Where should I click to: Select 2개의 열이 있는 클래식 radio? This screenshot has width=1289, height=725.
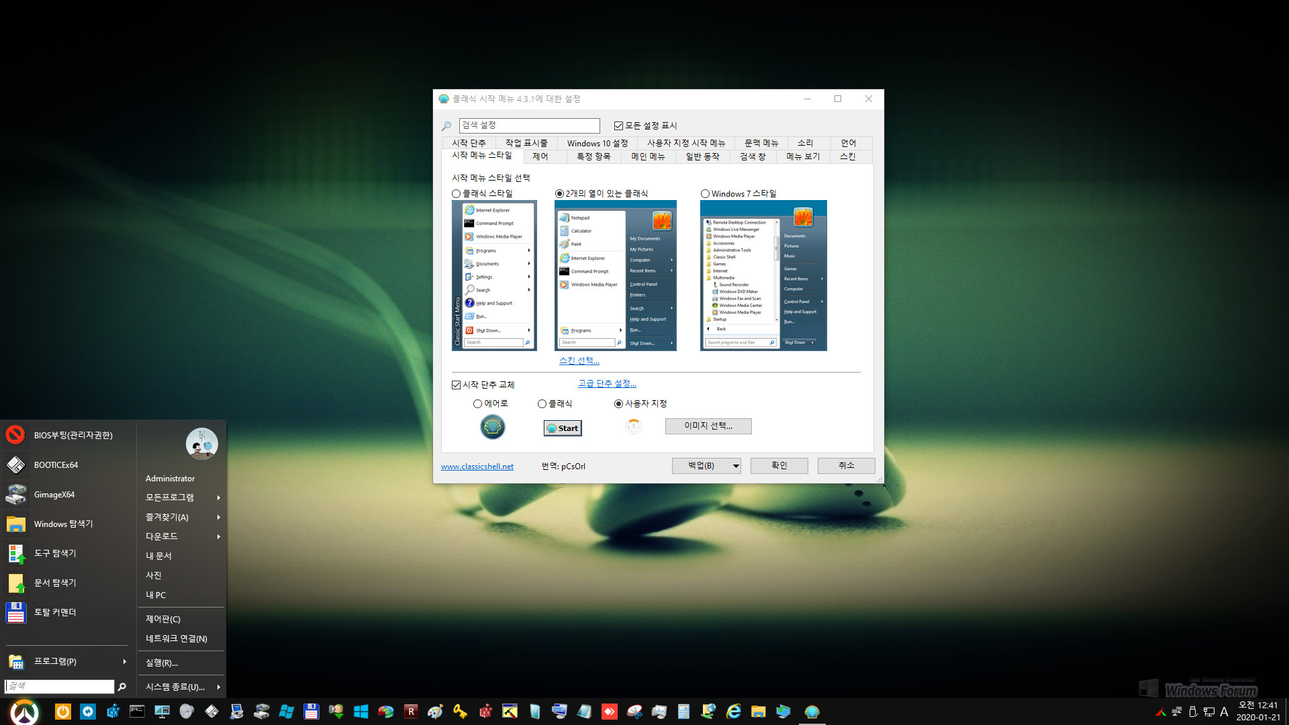point(559,193)
